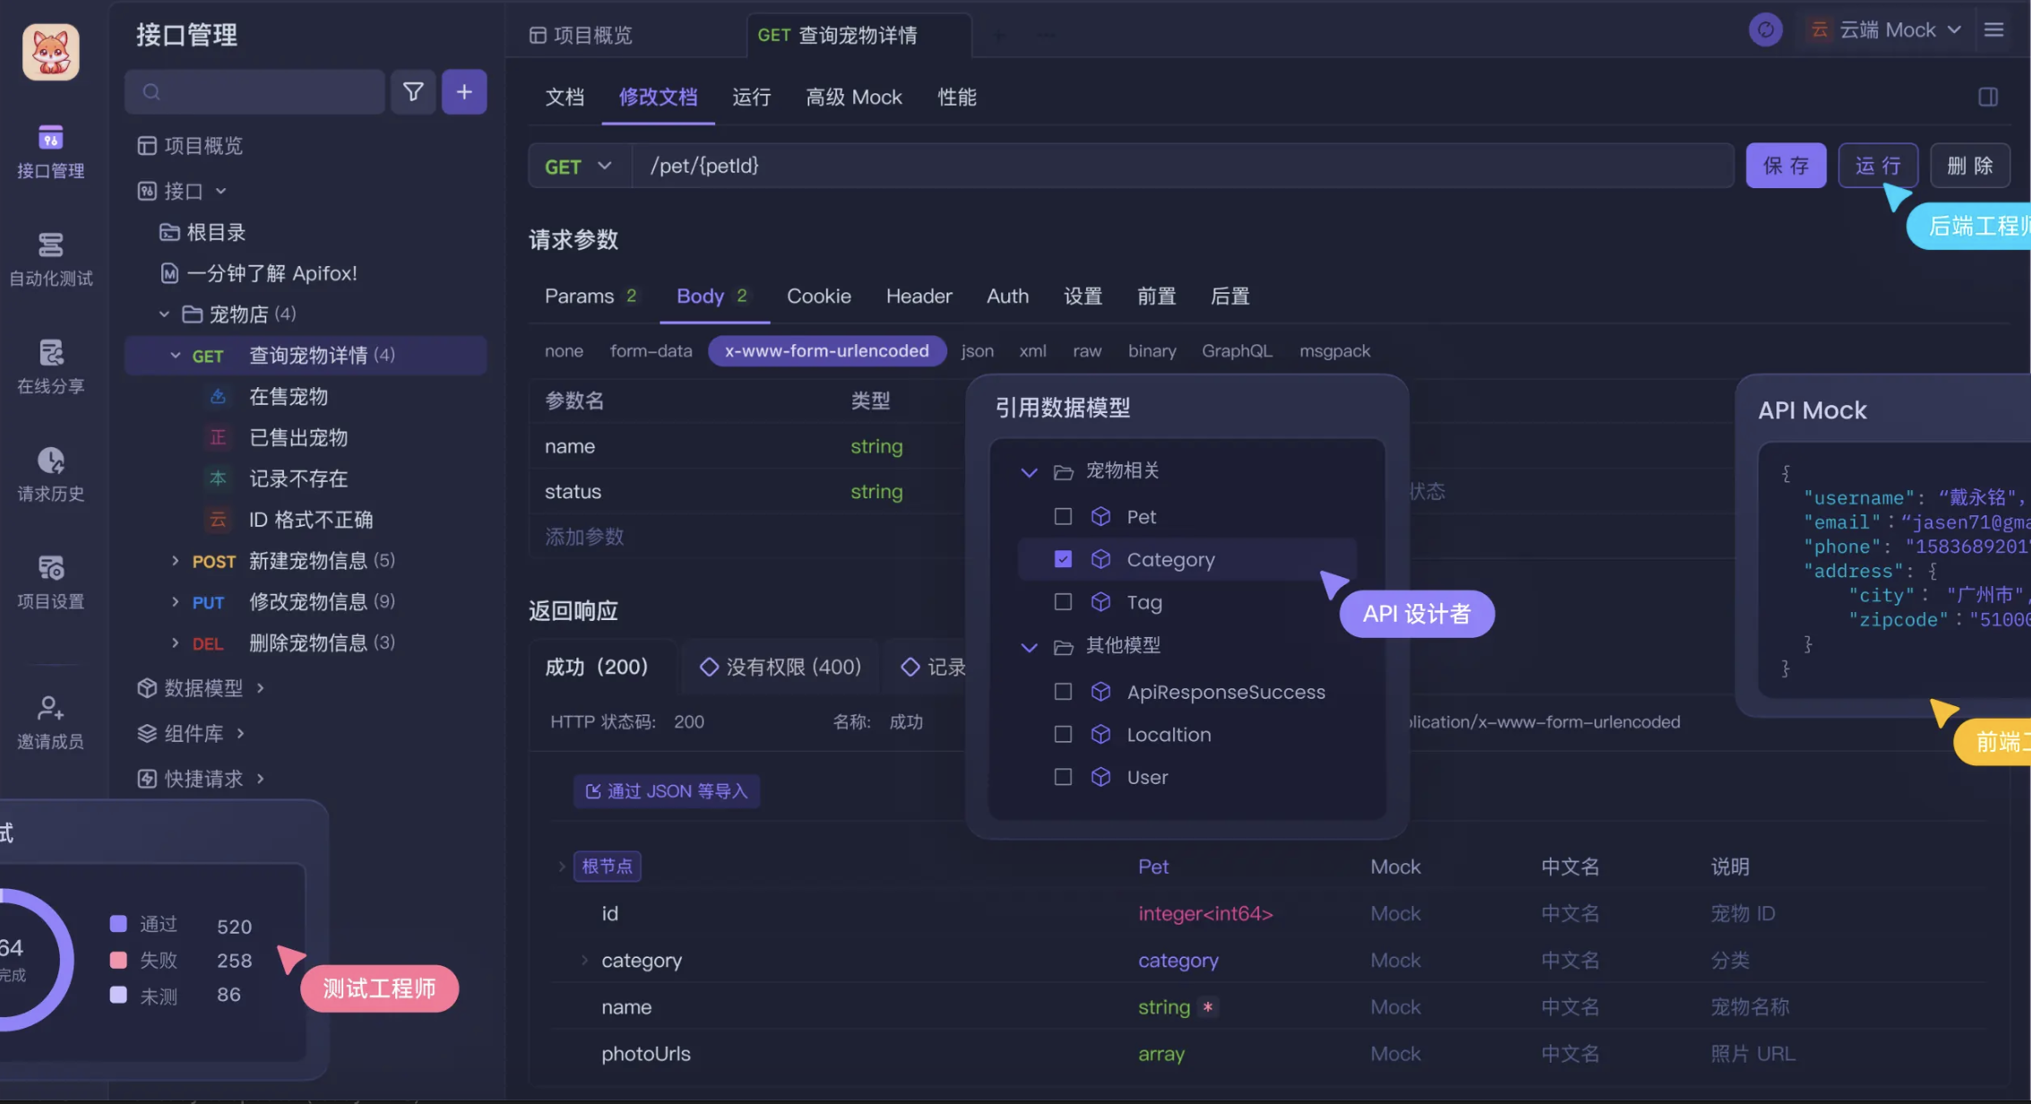
Task: Expand POST 新建宠物信息 tree item
Action: 176,560
